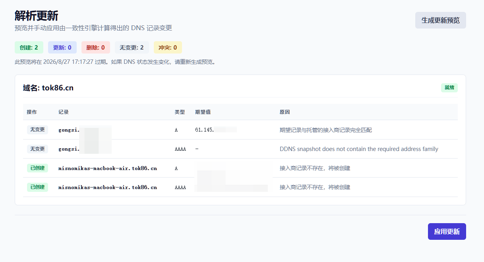Viewport: 484px width, 262px height.
Task: Click the type AAAA cell in the gongsi row
Action: [180, 149]
